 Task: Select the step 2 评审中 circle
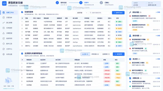(x=81, y=3)
